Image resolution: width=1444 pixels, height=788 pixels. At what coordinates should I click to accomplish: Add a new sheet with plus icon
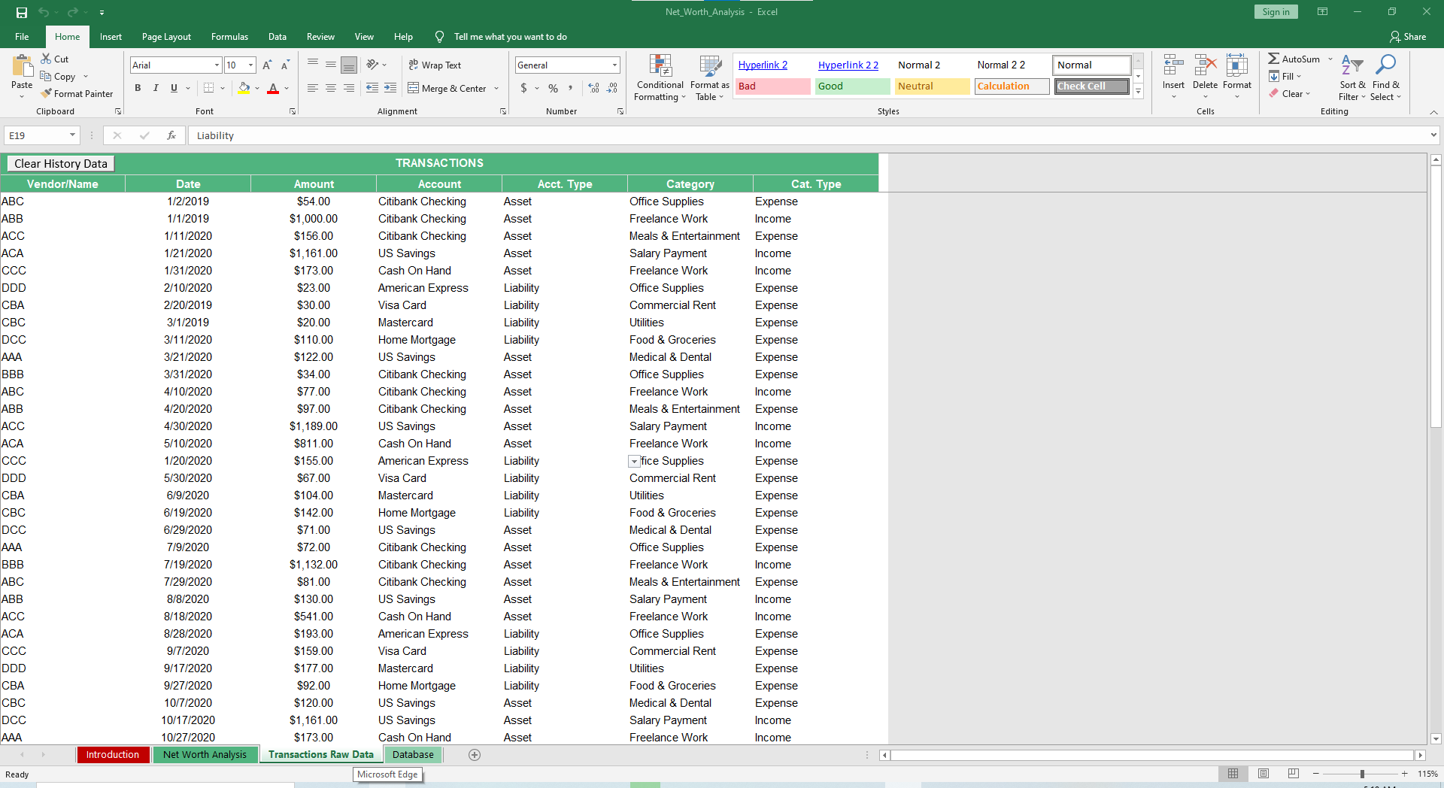point(475,755)
